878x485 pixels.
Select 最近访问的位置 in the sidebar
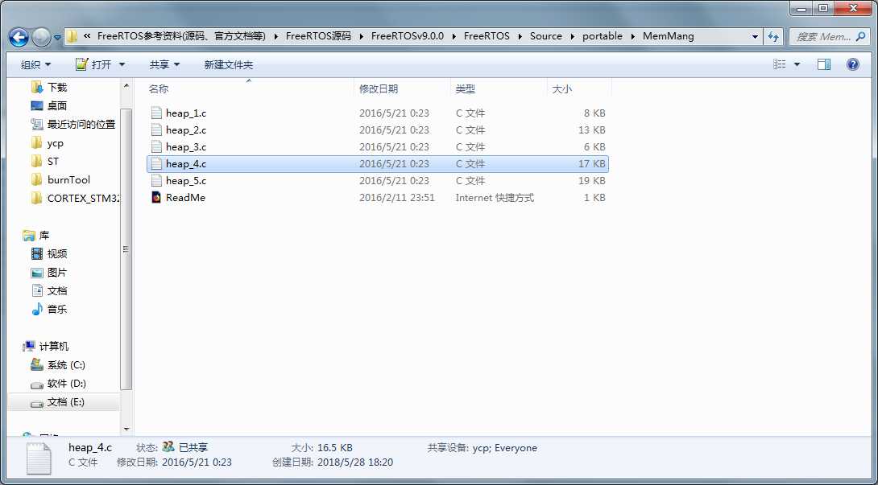(x=73, y=124)
